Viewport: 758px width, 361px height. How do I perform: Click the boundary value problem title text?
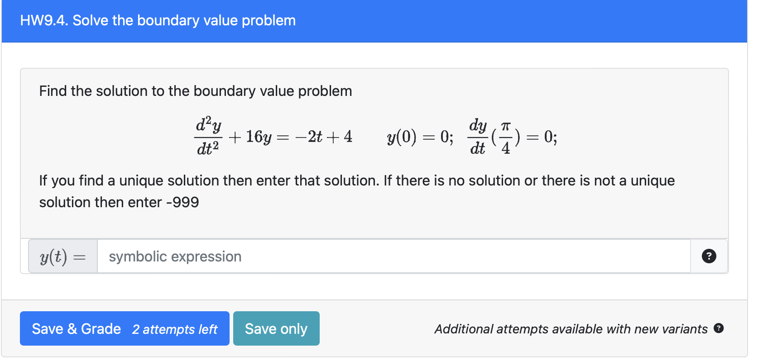pos(158,20)
